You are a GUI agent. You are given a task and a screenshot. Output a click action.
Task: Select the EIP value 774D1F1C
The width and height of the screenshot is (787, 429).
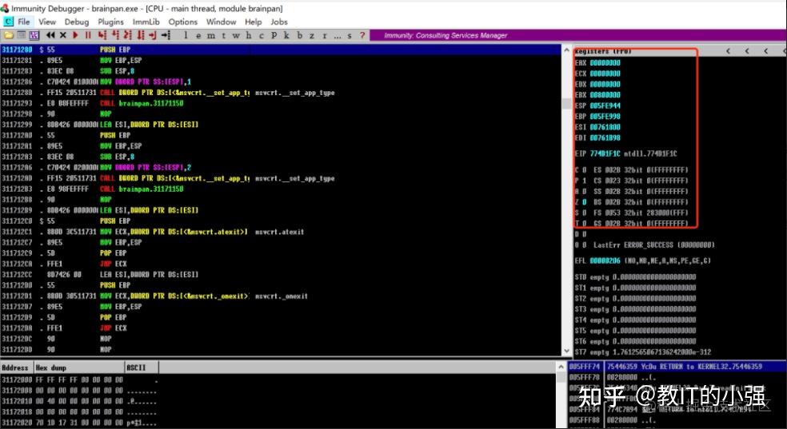[x=605, y=153]
